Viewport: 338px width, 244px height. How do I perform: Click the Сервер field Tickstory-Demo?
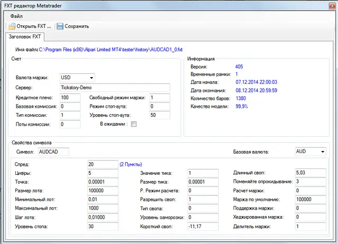[x=115, y=88]
